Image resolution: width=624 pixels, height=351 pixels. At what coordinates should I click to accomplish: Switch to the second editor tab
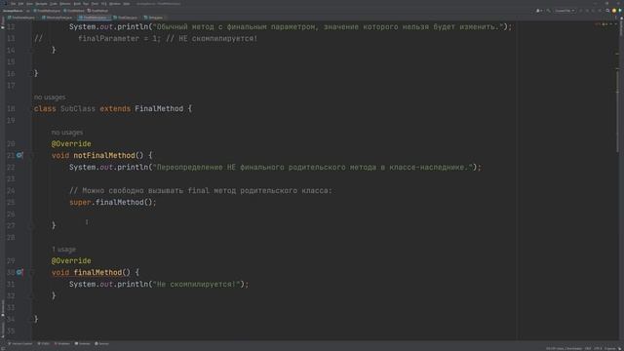58,18
